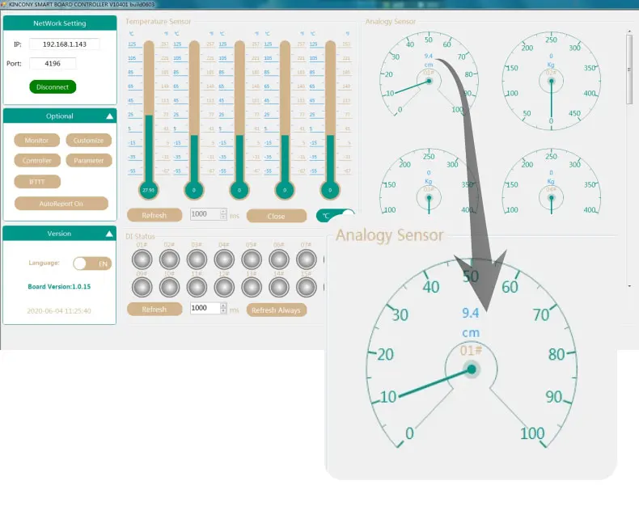Increase temperature refresh interval with up arrow
639x506 pixels.
click(x=223, y=212)
